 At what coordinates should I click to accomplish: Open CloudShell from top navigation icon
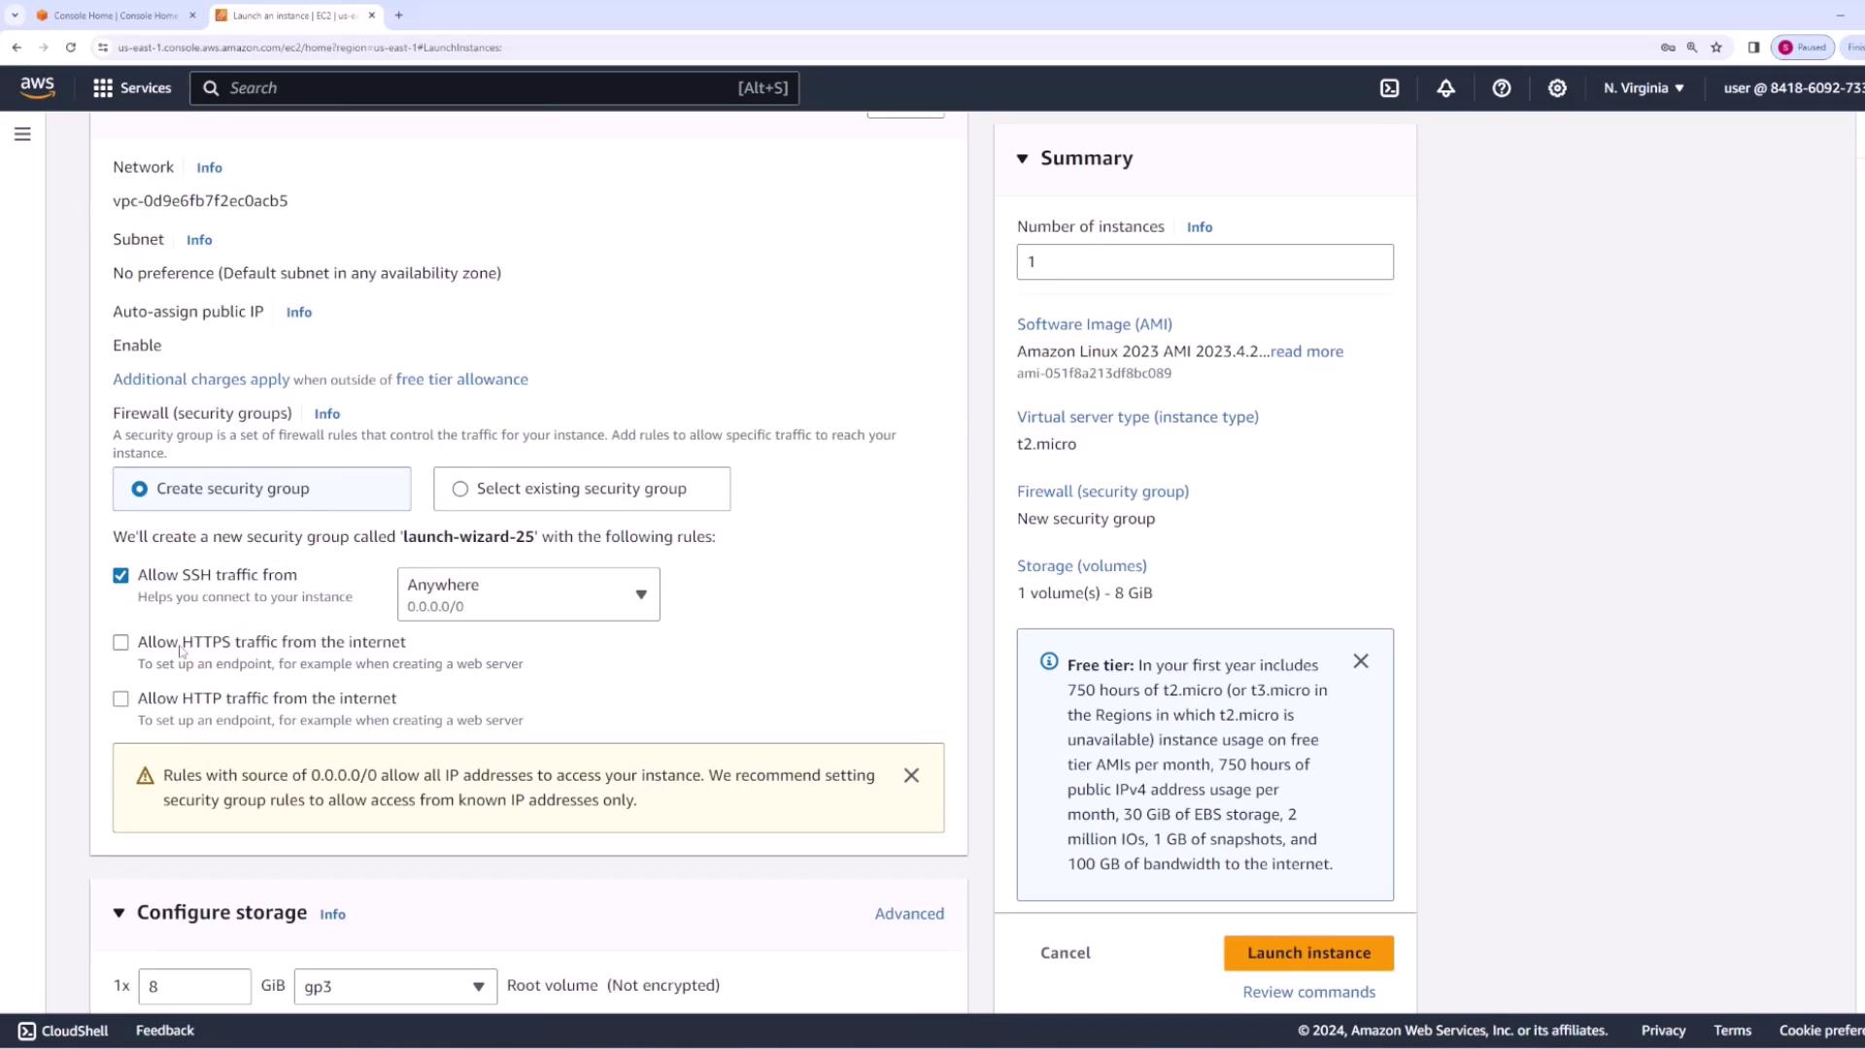tap(1390, 88)
